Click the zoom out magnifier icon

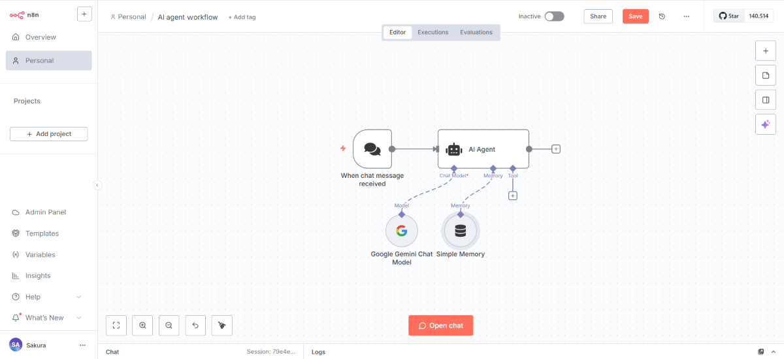click(x=169, y=325)
